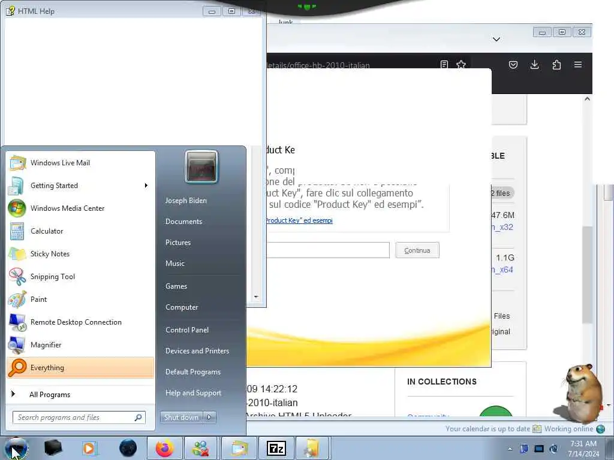The width and height of the screenshot is (614, 460).
Task: Open black box taskbar icon
Action: (53, 448)
